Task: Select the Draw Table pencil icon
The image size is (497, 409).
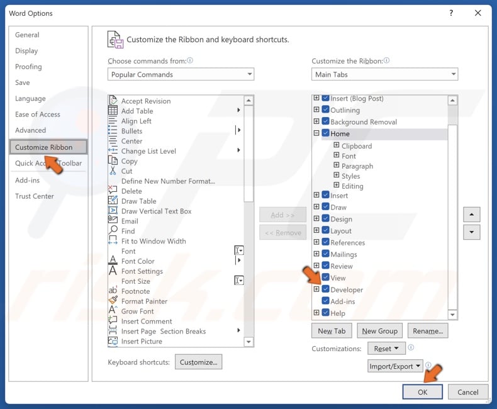Action: [x=113, y=200]
